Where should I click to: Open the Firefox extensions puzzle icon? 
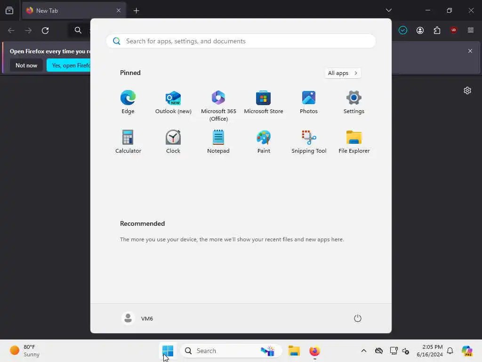pyautogui.click(x=437, y=30)
